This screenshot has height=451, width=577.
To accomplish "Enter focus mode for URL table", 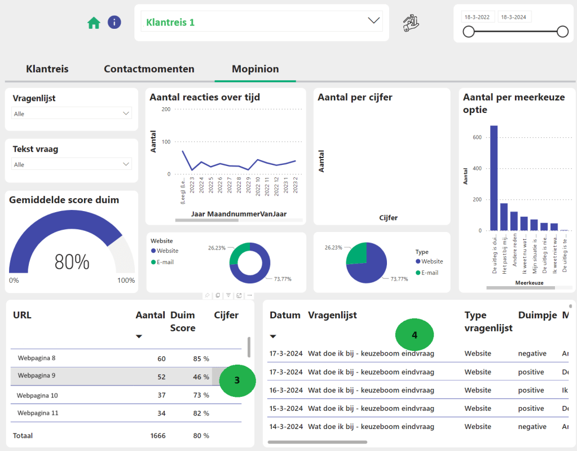I will [239, 295].
